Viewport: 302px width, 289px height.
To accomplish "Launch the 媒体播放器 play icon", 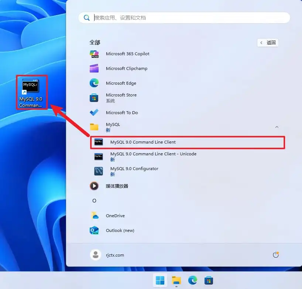I will point(94,186).
